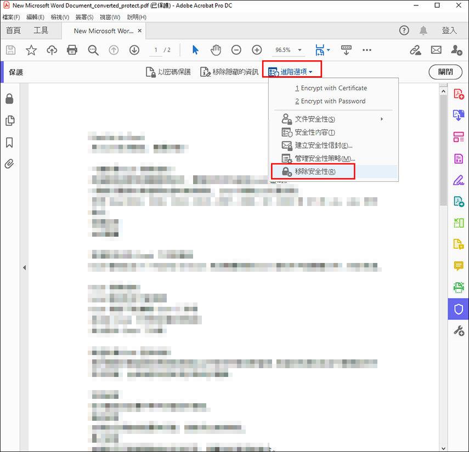Open the Comment tool icon
469x452 pixels.
(459, 266)
